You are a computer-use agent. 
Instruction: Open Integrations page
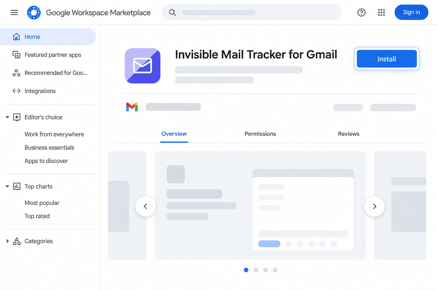(x=40, y=91)
